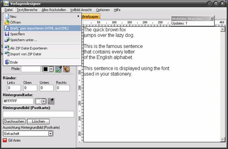Open the Neu submenu entry
Screen dimensions: 228x149
[42, 17]
